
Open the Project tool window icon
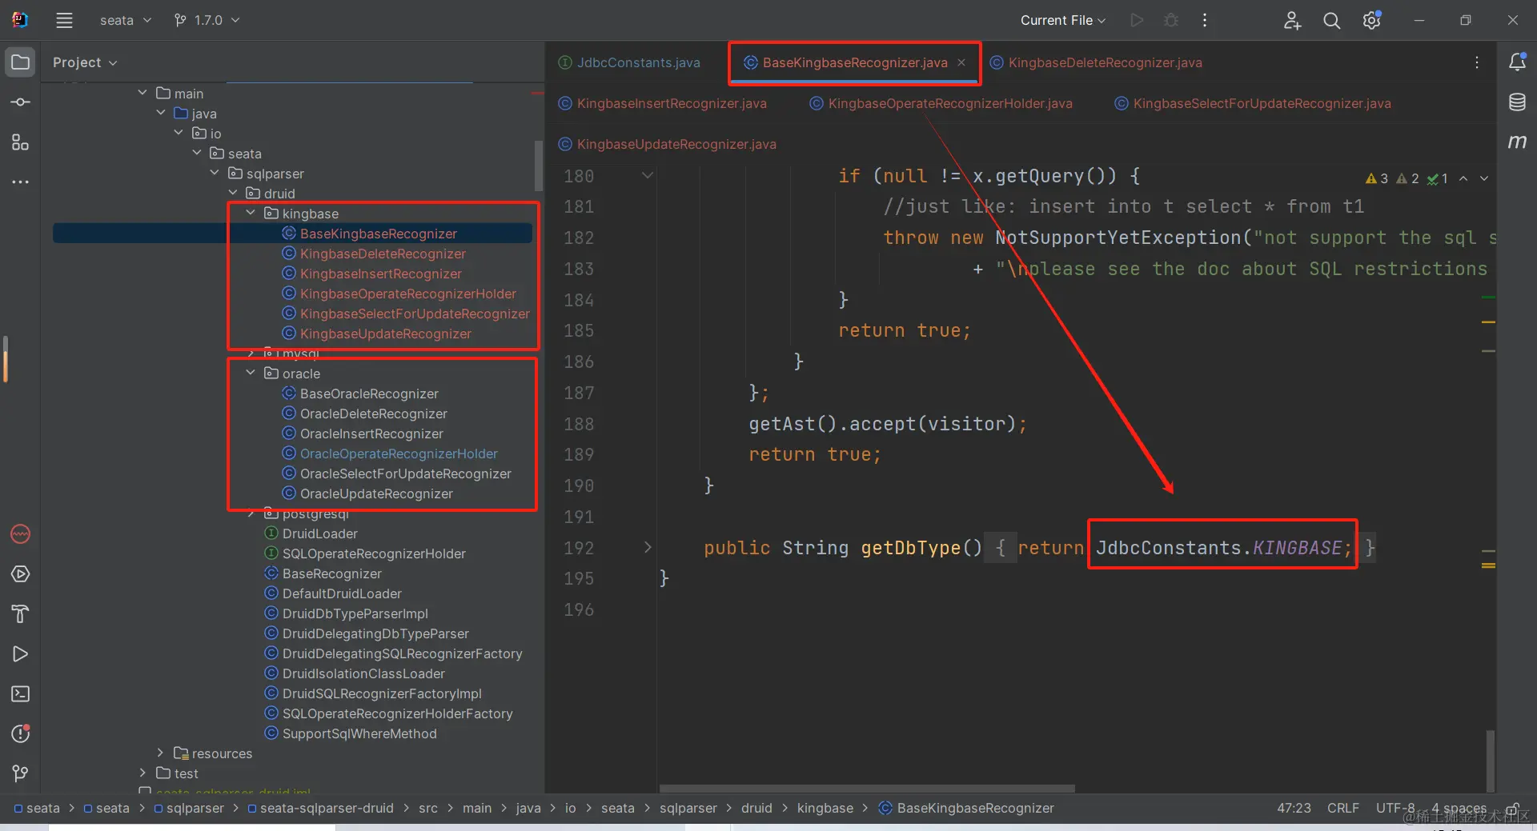20,62
